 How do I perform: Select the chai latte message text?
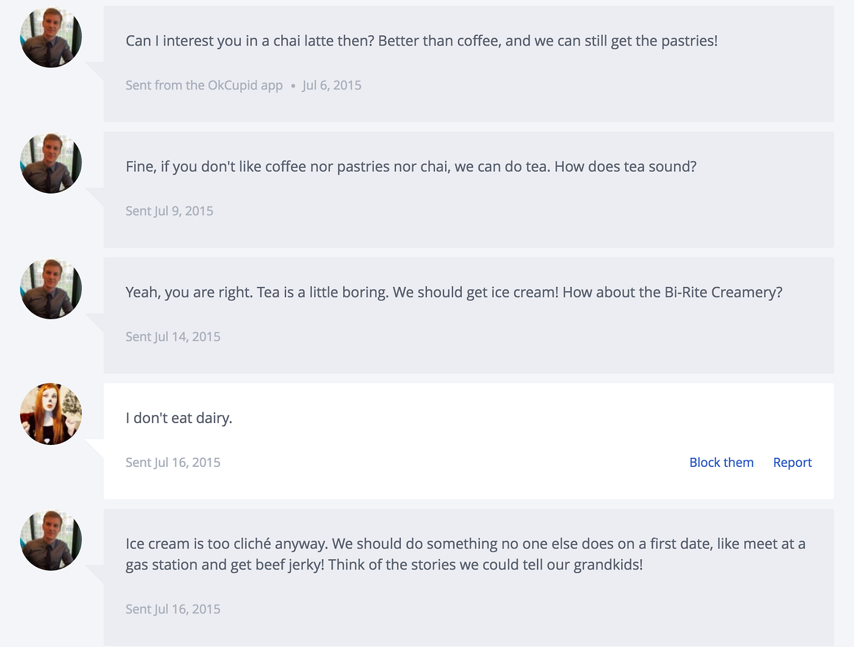(421, 41)
